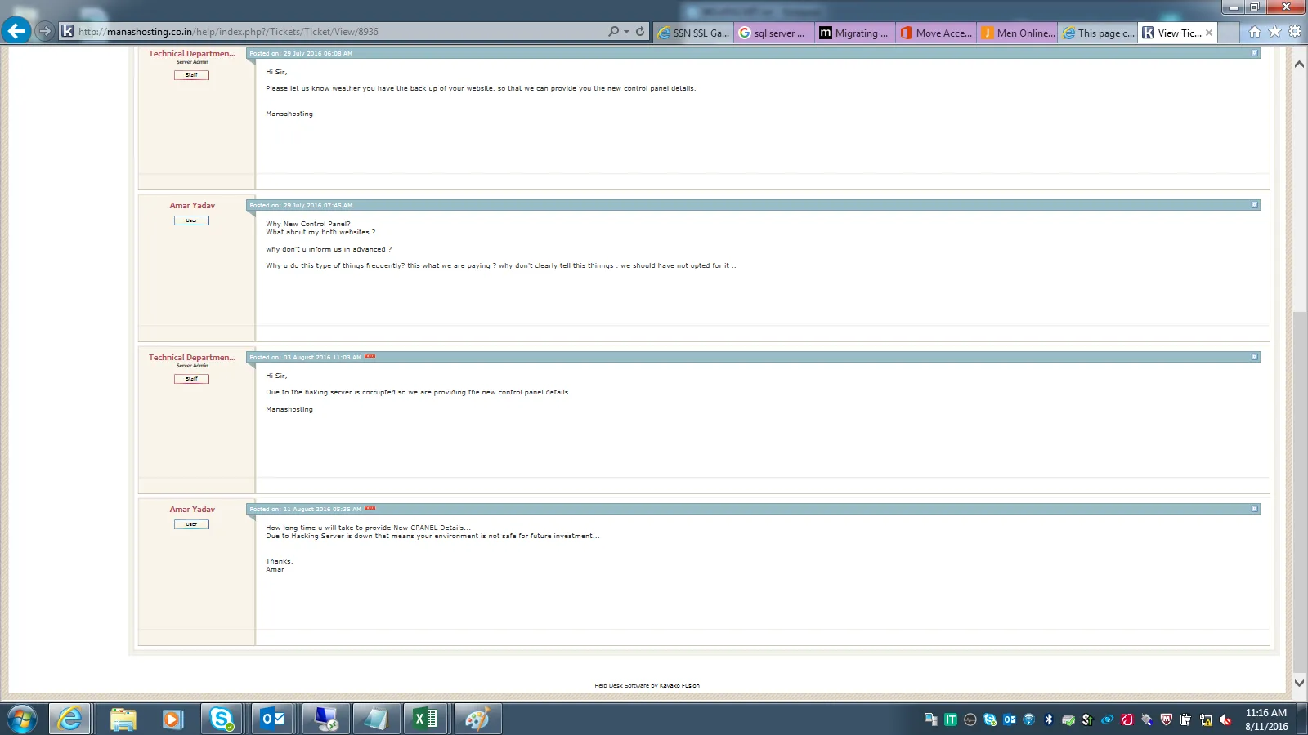Click the browser Back arrow button
Screen dimensions: 1308x735
coord(16,31)
